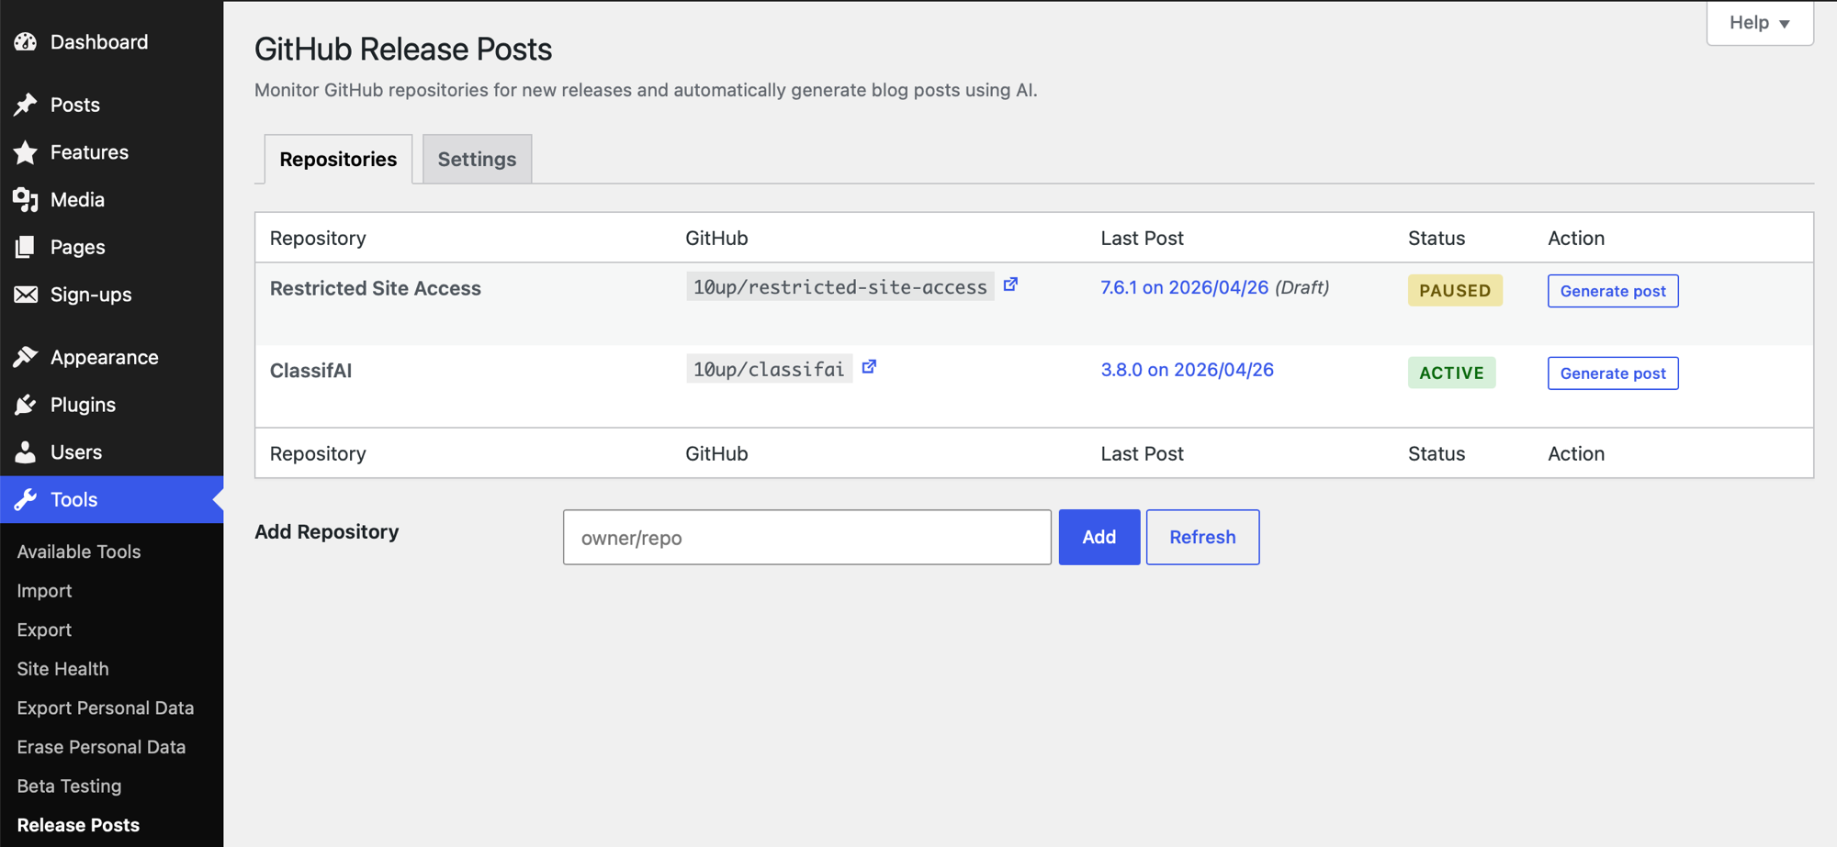Click the Media icon in sidebar
This screenshot has height=847, width=1837.
[26, 200]
